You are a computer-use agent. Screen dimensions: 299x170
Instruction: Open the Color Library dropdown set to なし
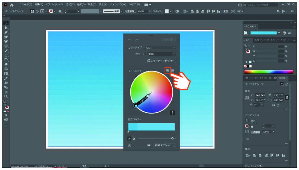160,48
